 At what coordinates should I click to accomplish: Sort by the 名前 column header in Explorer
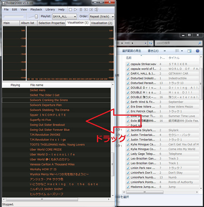pos(142,58)
